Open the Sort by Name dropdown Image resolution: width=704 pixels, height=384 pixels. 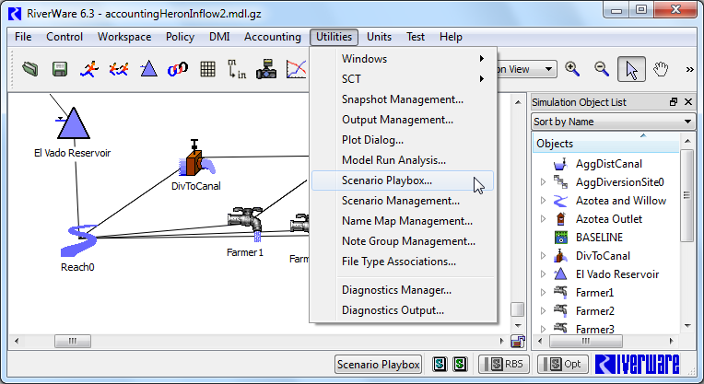[613, 122]
